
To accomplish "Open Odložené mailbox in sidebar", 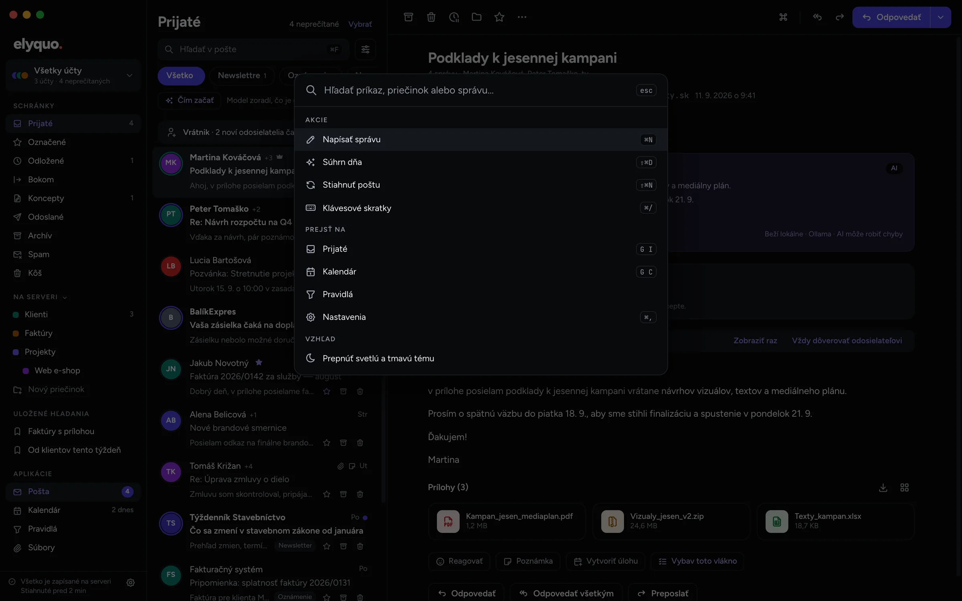I will (73, 161).
